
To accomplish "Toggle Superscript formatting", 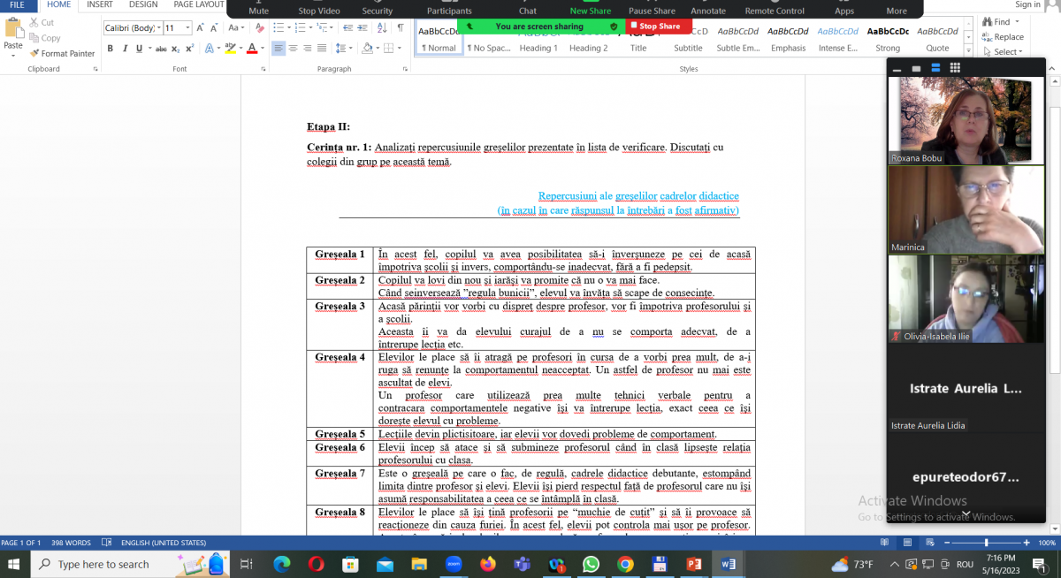I will pos(190,49).
